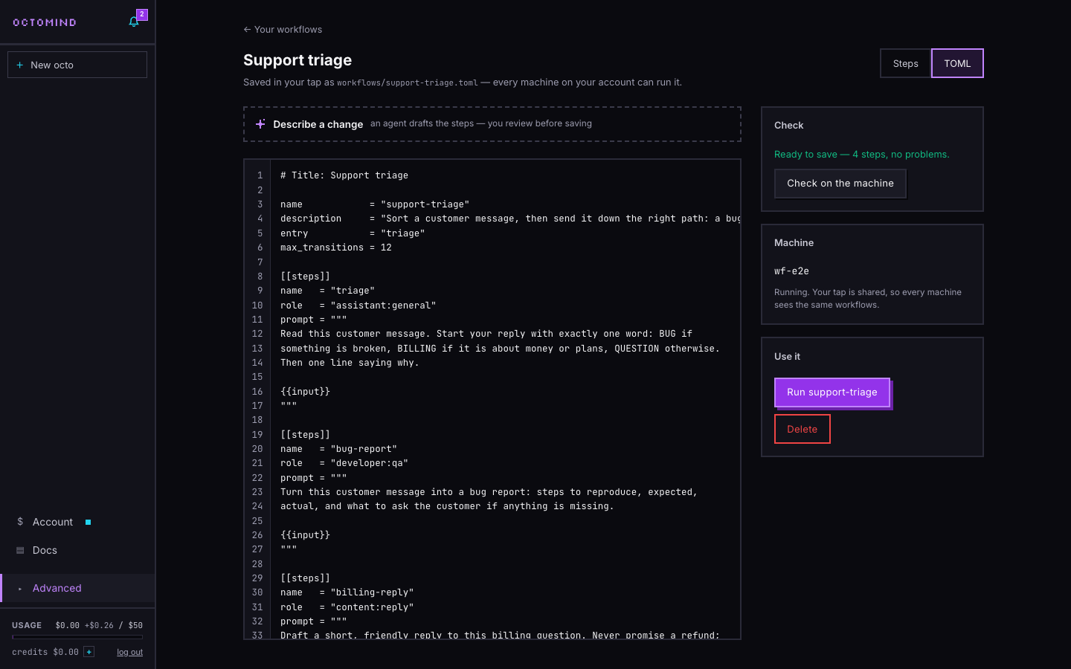The image size is (1071, 669).
Task: Click the 'max_transitions = 12' line
Action: [336, 248]
